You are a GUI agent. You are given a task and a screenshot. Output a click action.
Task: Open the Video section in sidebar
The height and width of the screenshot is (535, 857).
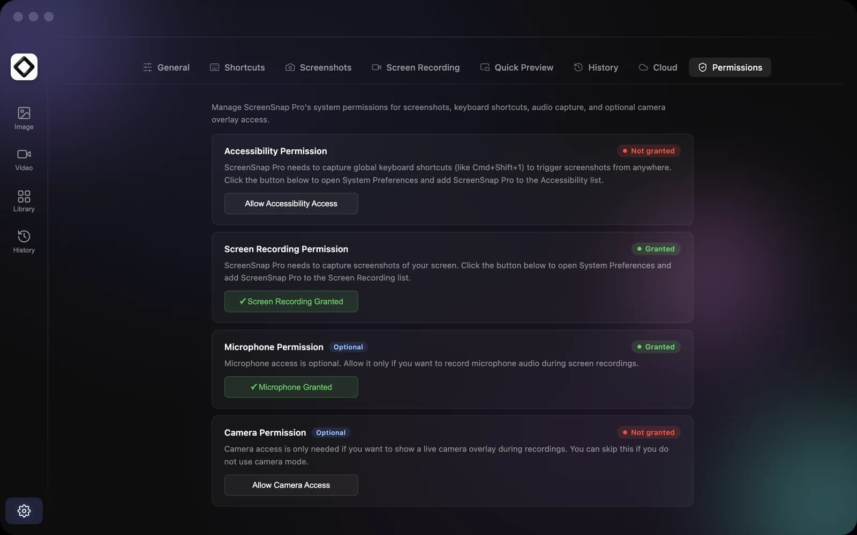(24, 159)
